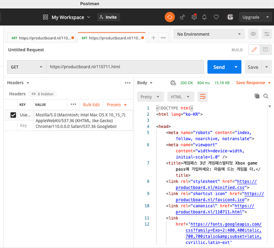
Task: Click the Invite button
Action: 107,17
